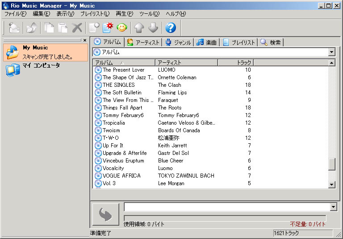Switch to the 検索 tab
Image resolution: width=343 pixels, height=239 pixels.
(x=271, y=42)
